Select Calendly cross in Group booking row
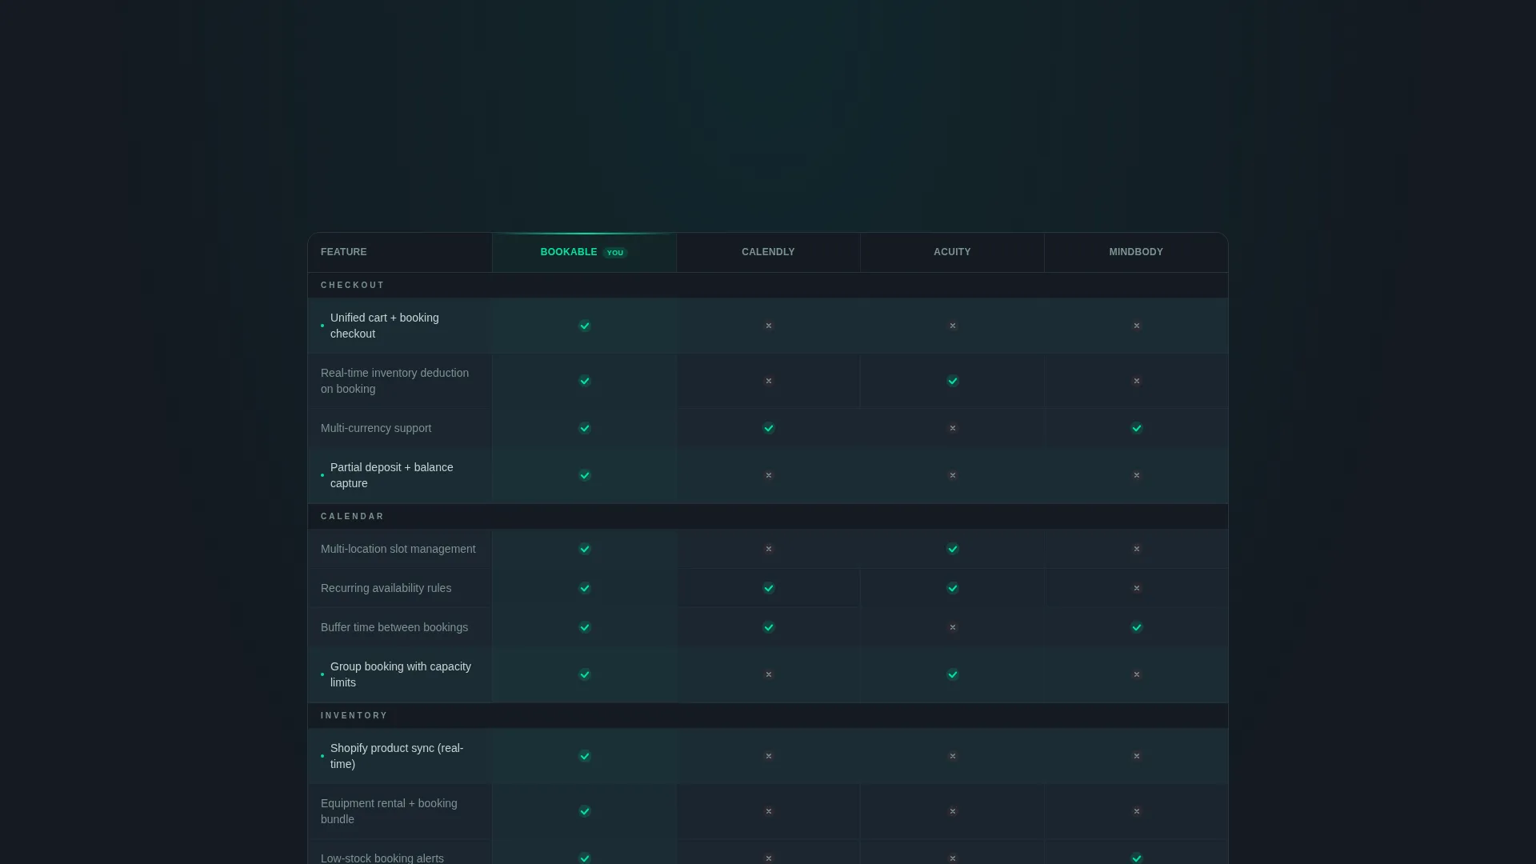 (769, 674)
